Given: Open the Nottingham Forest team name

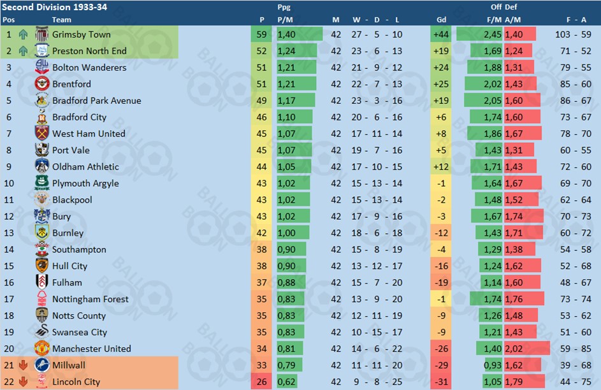Looking at the screenshot, I should [91, 299].
